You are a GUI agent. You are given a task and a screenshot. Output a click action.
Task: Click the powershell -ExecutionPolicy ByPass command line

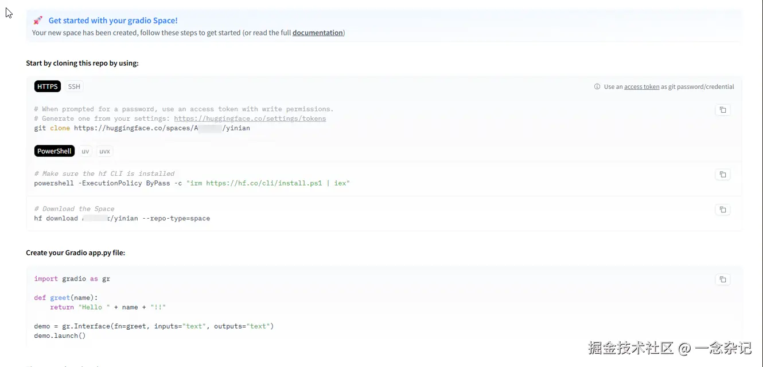[192, 183]
